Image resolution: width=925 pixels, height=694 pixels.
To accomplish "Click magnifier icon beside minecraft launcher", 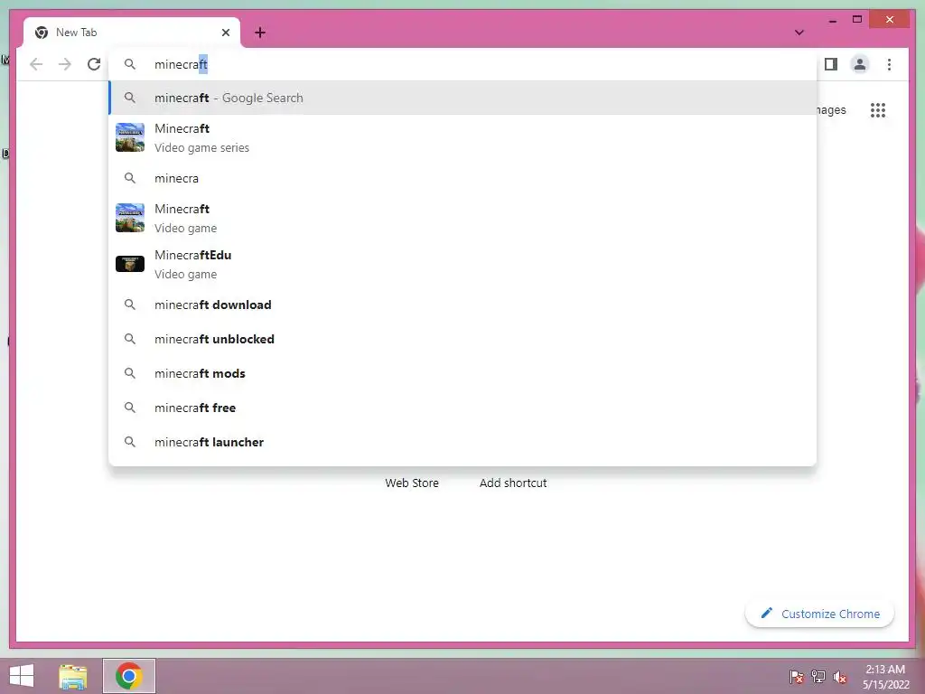I will pos(130,441).
